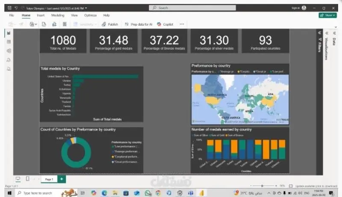Click the zoom out minus button
This screenshot has height=197, width=342.
pos(251,186)
